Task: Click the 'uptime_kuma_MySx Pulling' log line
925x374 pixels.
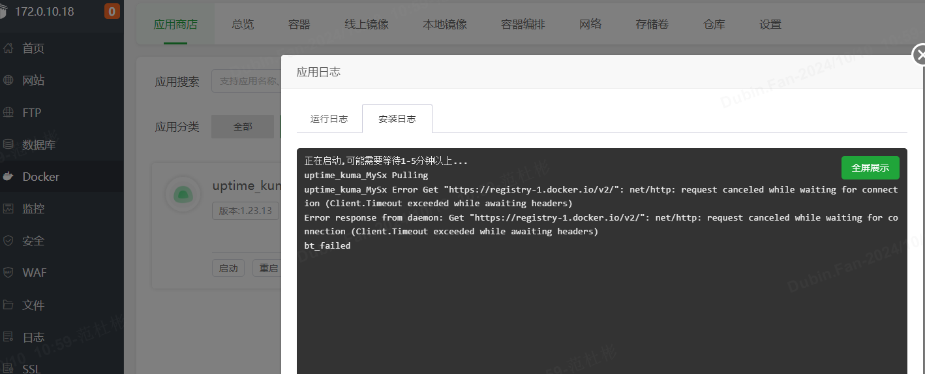Action: click(366, 175)
